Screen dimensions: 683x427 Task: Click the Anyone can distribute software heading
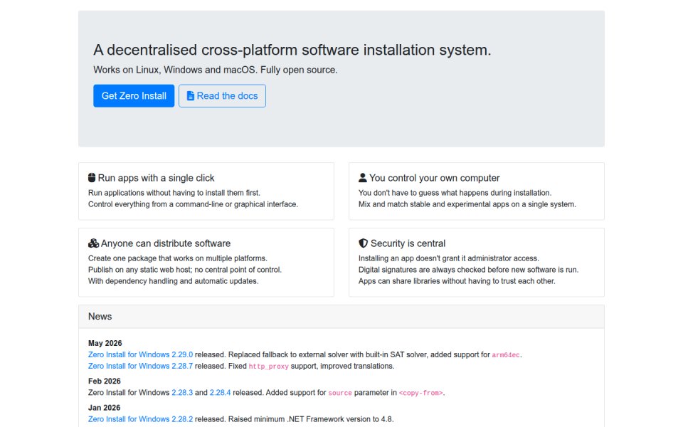[166, 243]
